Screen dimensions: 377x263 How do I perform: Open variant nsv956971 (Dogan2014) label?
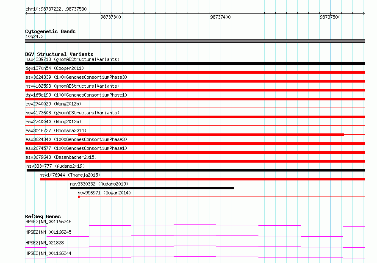point(104,193)
